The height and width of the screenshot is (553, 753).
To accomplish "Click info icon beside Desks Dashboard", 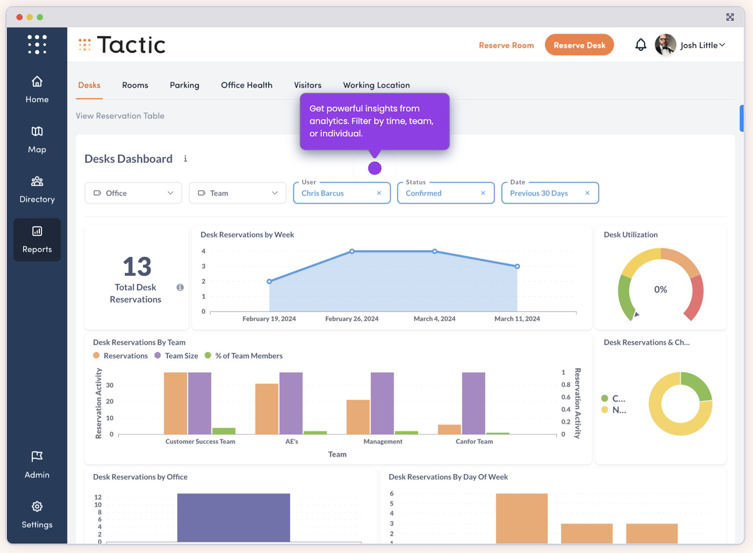I will (185, 159).
